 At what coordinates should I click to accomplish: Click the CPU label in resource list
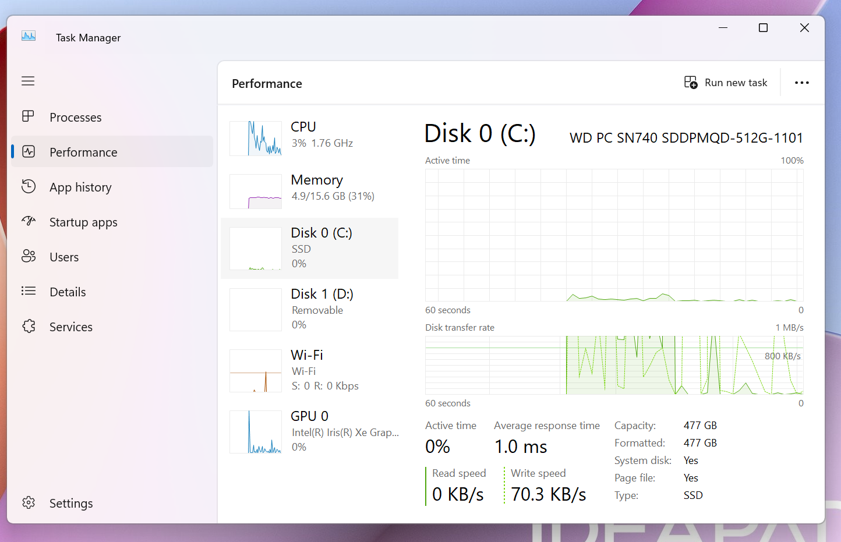coord(303,127)
